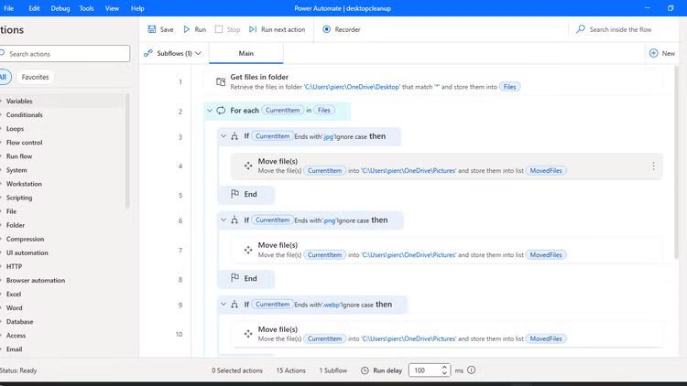Open more options on first Move file(s) action

653,166
